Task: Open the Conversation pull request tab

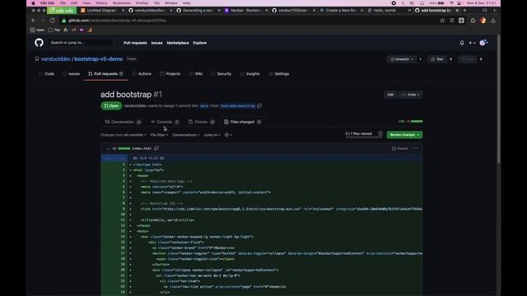Action: (123, 122)
